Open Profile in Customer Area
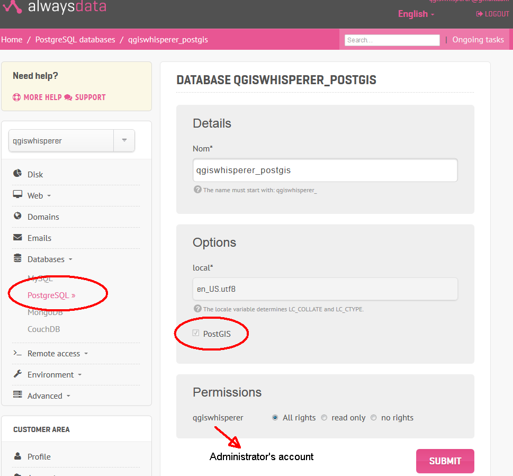Image resolution: width=513 pixels, height=476 pixels. (x=39, y=457)
